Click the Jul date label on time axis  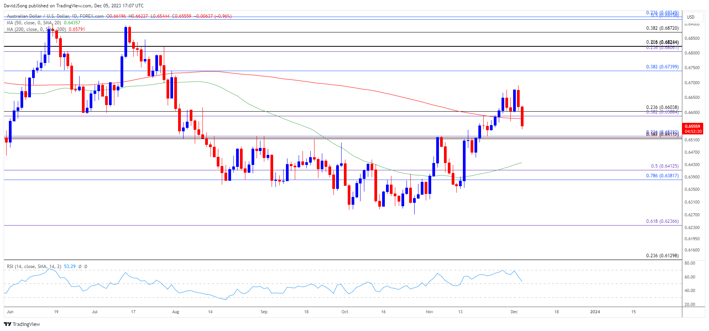[95, 312]
